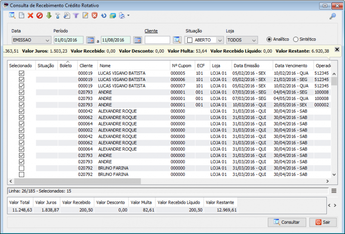Click the vertical scrollbar thumb
Viewport: 345px width, 234px height.
(334, 81)
